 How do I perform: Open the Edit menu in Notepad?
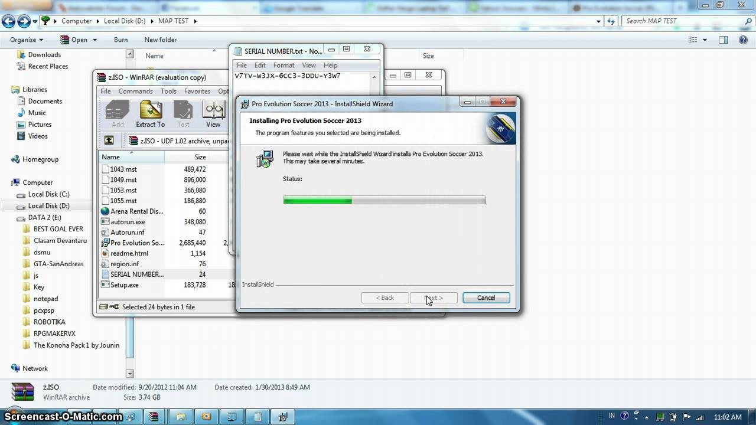coord(260,65)
